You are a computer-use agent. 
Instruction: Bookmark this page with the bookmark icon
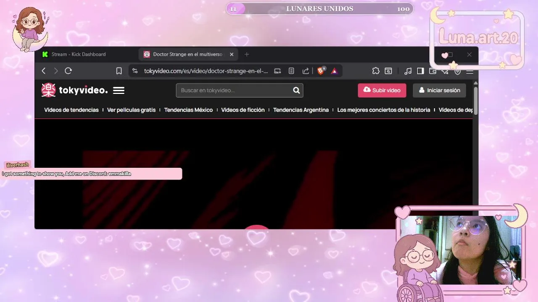pyautogui.click(x=119, y=71)
